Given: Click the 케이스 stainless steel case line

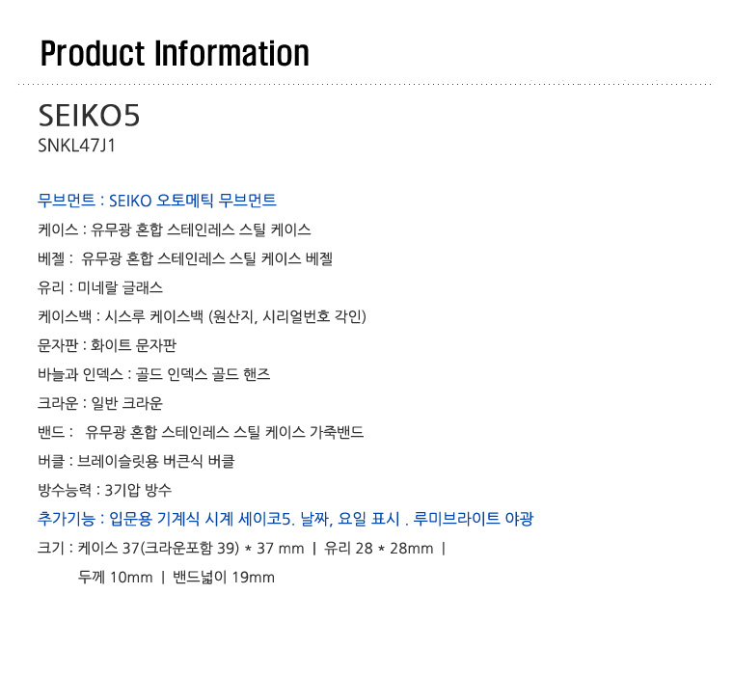Looking at the screenshot, I should coord(175,229).
